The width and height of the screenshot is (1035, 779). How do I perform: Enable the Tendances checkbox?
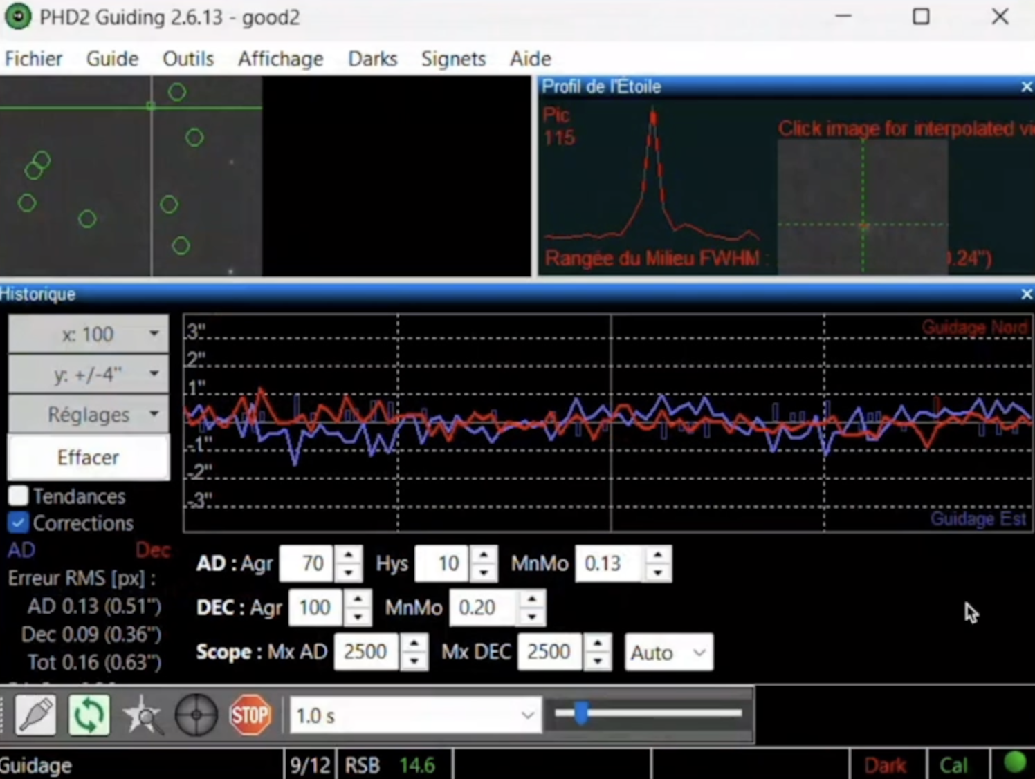coord(19,496)
